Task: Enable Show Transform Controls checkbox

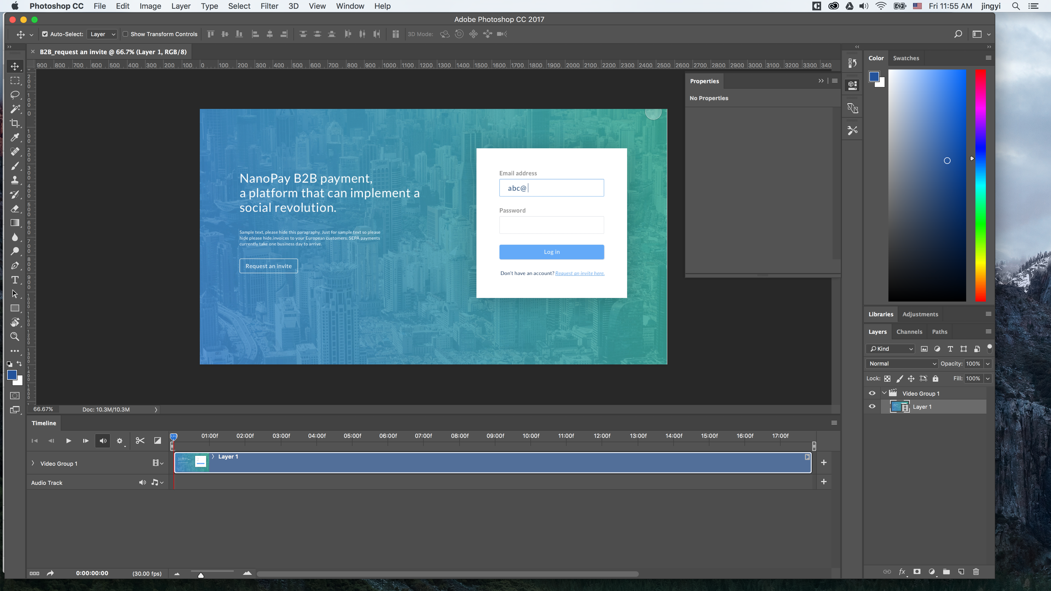Action: pyautogui.click(x=125, y=34)
